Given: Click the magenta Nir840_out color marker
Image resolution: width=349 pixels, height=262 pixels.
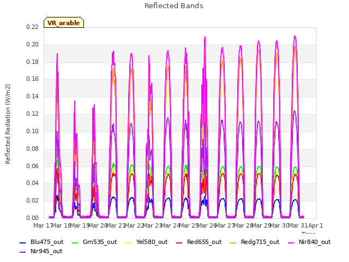Looking at the screenshot, I should tap(291, 242).
